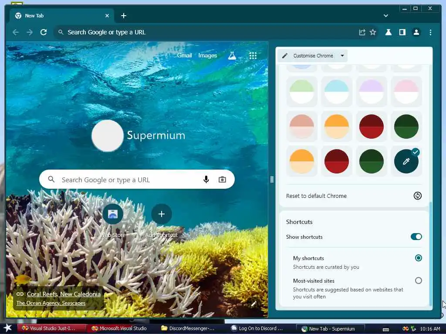
Task: Choose the salmon colour swatch
Action: click(x=301, y=127)
